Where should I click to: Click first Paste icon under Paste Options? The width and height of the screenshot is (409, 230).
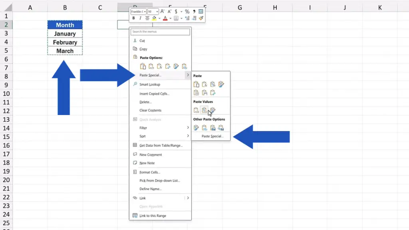pyautogui.click(x=143, y=66)
